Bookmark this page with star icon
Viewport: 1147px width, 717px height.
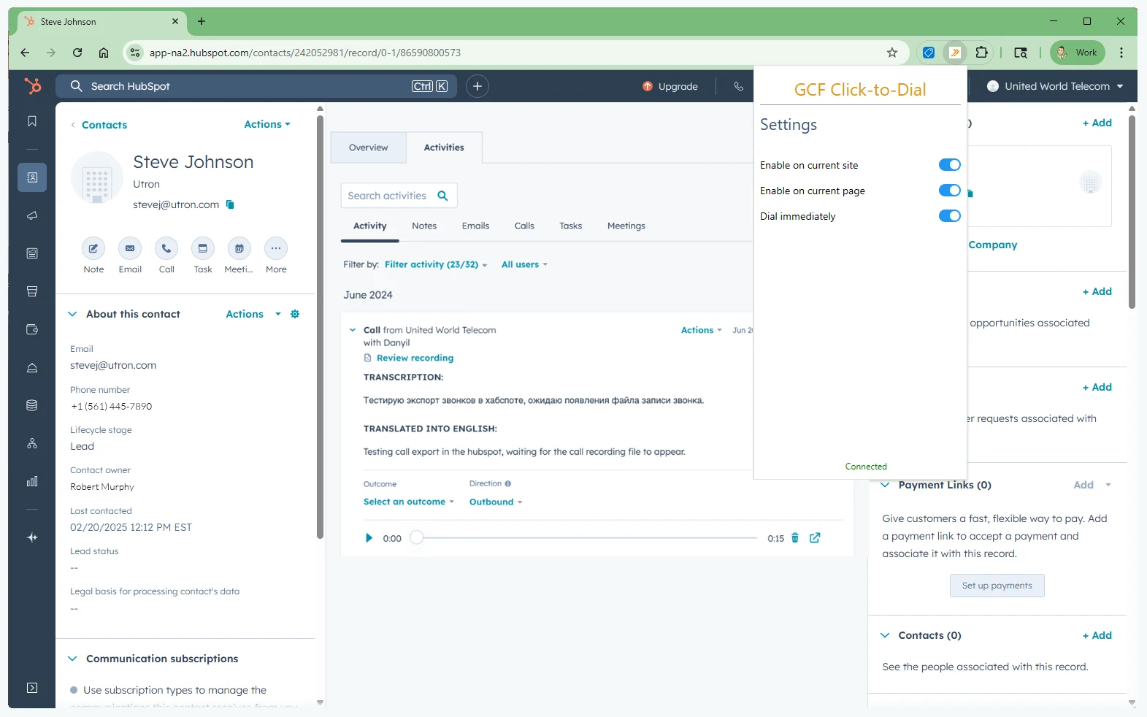(x=892, y=53)
